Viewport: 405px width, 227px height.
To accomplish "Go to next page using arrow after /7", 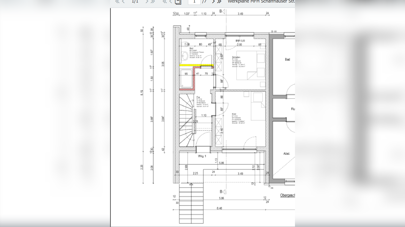I will pyautogui.click(x=213, y=2).
